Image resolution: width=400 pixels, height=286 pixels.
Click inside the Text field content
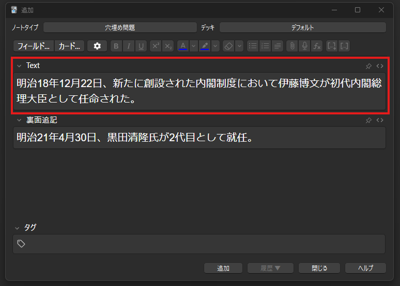pos(199,91)
